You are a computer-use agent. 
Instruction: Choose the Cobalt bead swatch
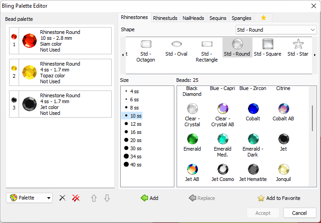[x=253, y=109]
